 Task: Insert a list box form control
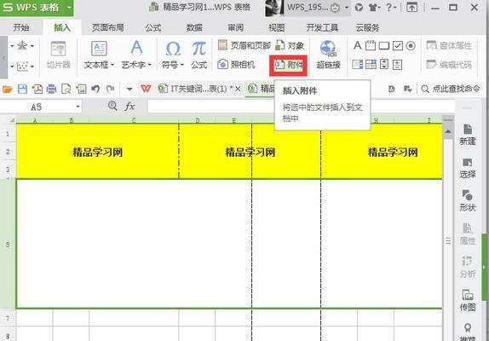(358, 65)
